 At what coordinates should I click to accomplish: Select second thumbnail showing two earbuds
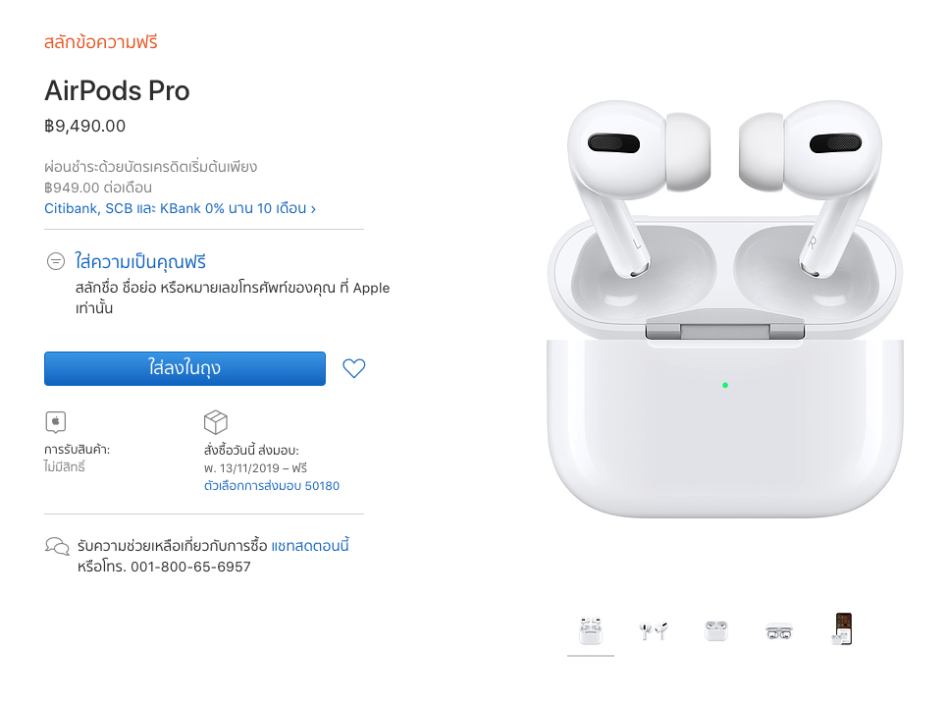point(654,630)
